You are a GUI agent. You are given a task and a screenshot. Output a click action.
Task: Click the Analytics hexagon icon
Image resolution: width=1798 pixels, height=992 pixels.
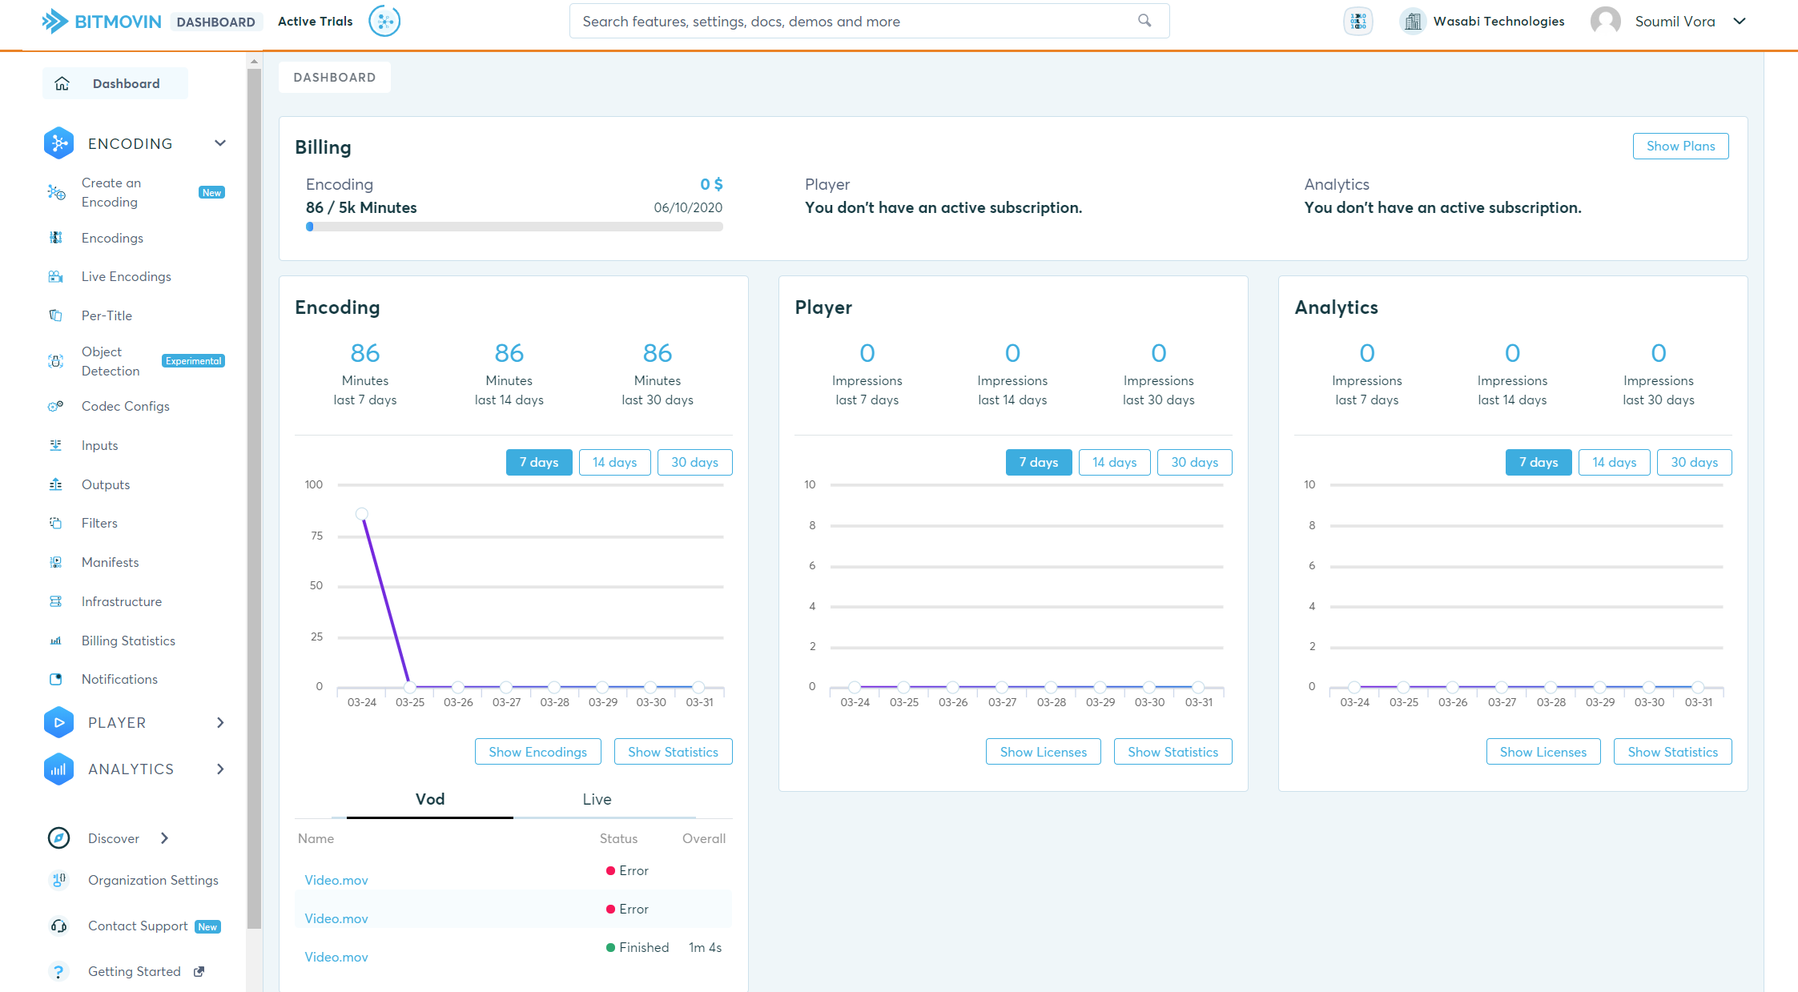pos(58,769)
